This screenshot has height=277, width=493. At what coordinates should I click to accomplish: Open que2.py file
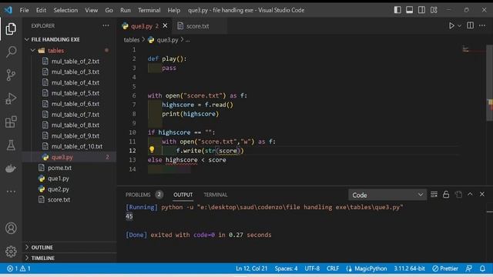pos(59,189)
